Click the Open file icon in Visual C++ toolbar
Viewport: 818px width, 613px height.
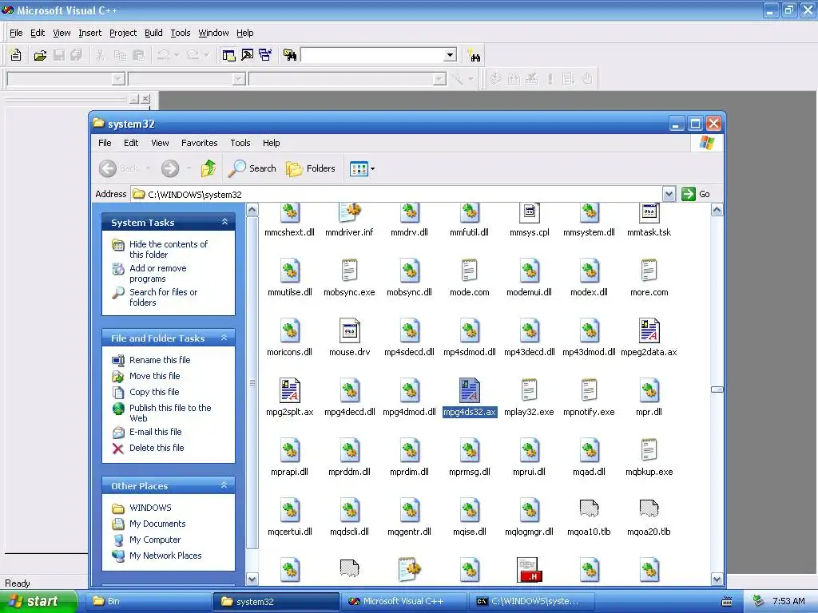40,55
